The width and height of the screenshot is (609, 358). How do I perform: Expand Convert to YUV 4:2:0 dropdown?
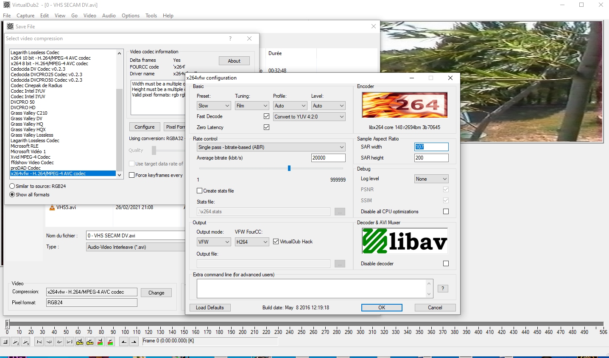pos(309,117)
